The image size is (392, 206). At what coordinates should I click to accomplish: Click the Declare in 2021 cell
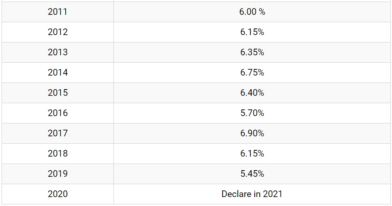tap(252, 194)
